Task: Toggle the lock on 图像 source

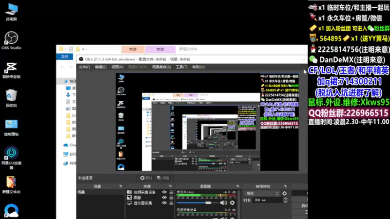Action: pyautogui.click(x=171, y=198)
